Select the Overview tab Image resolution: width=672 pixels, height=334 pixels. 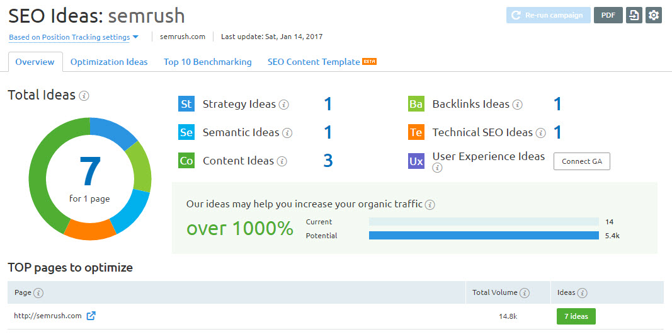click(35, 62)
